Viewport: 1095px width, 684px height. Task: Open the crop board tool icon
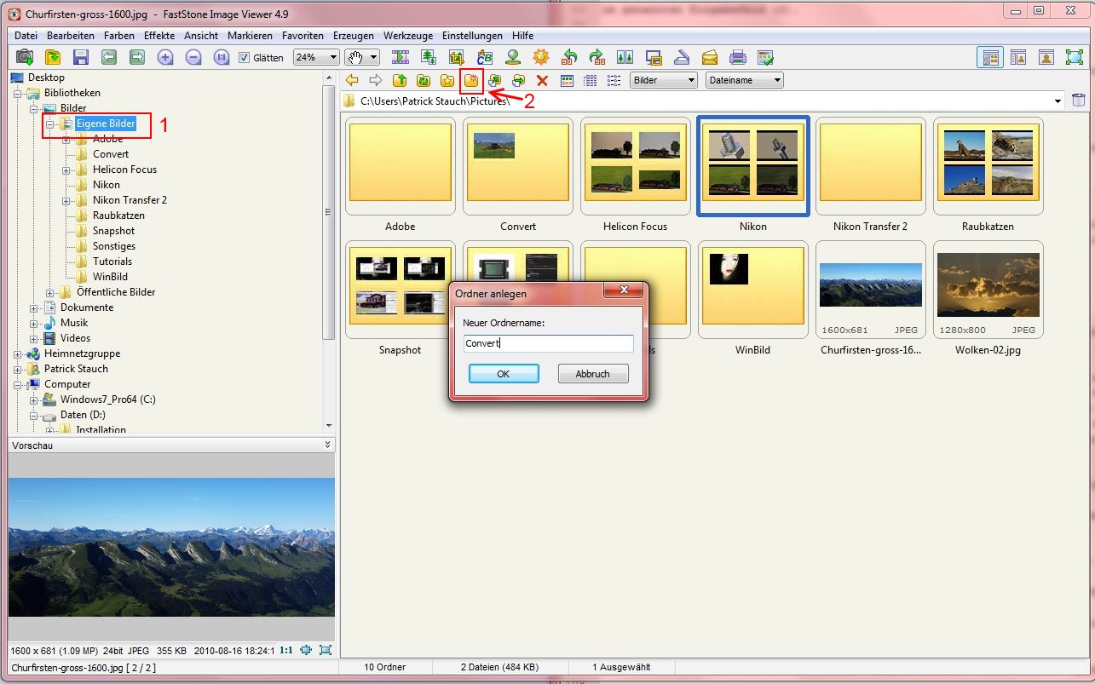(457, 57)
